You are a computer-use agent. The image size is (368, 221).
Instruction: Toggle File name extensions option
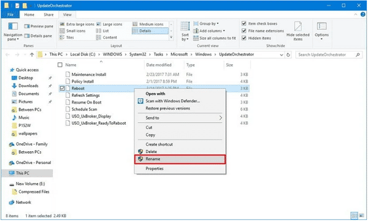click(x=263, y=31)
